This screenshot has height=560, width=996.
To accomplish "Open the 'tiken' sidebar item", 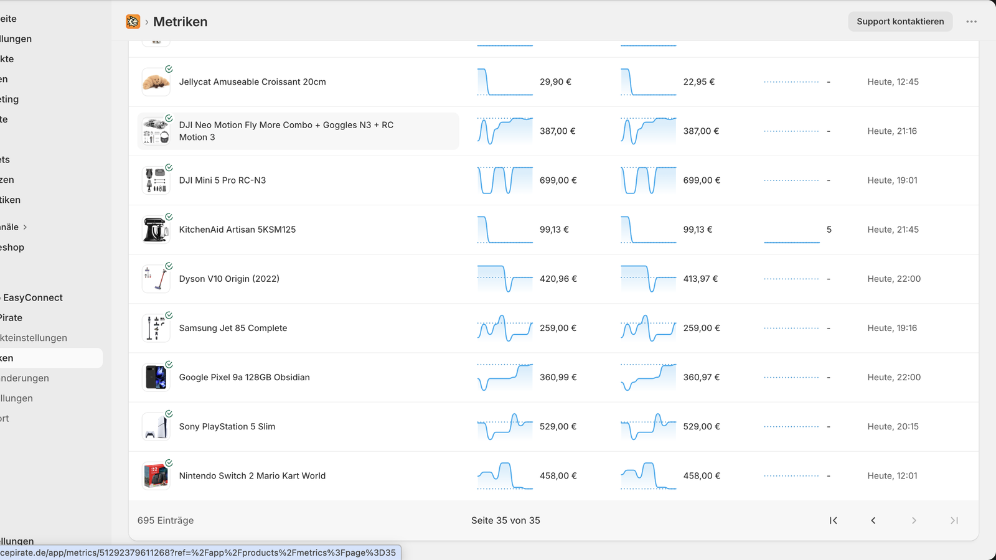I will 11,200.
